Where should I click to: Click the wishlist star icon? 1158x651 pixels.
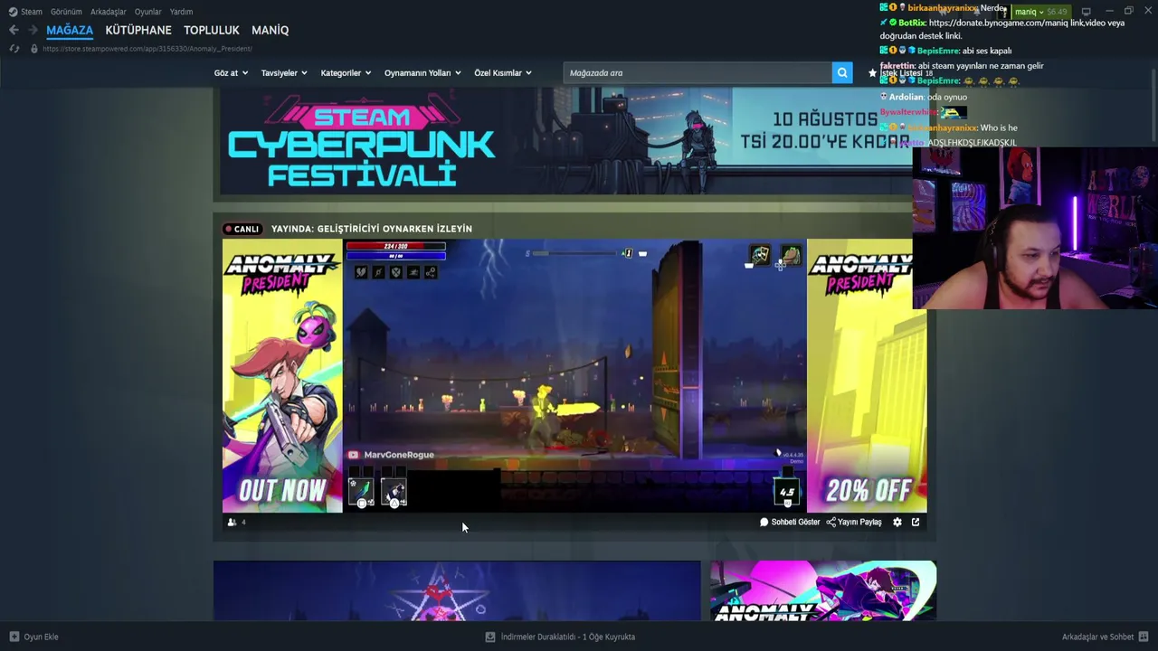click(x=872, y=73)
